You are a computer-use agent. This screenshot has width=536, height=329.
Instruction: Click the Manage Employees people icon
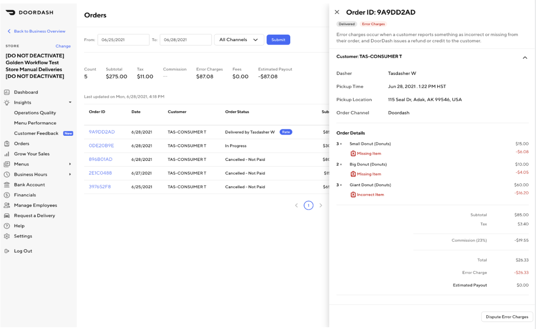[7, 206]
